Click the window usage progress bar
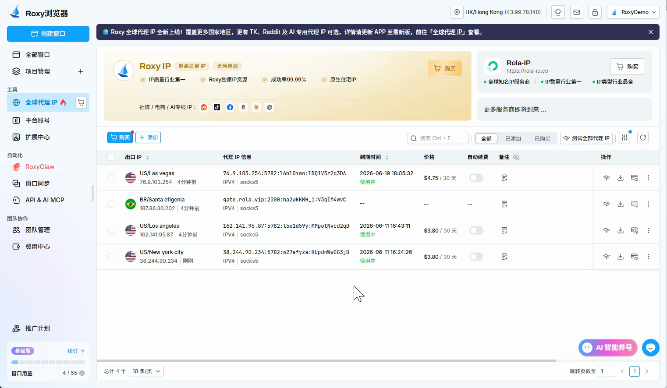667x388 pixels. (x=48, y=362)
